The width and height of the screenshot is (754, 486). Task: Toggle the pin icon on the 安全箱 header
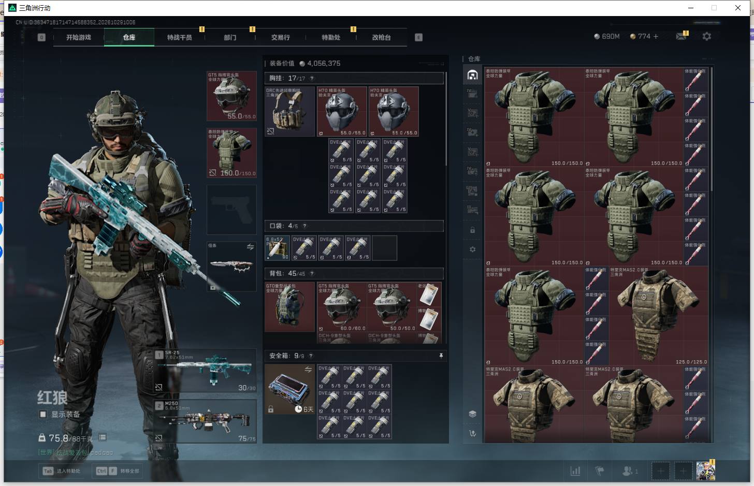pos(441,356)
